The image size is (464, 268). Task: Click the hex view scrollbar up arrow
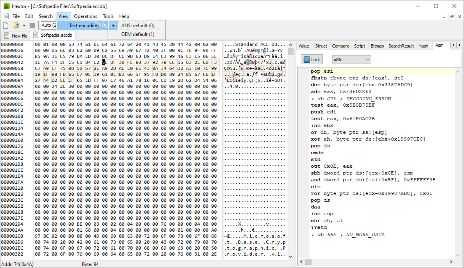click(x=290, y=45)
